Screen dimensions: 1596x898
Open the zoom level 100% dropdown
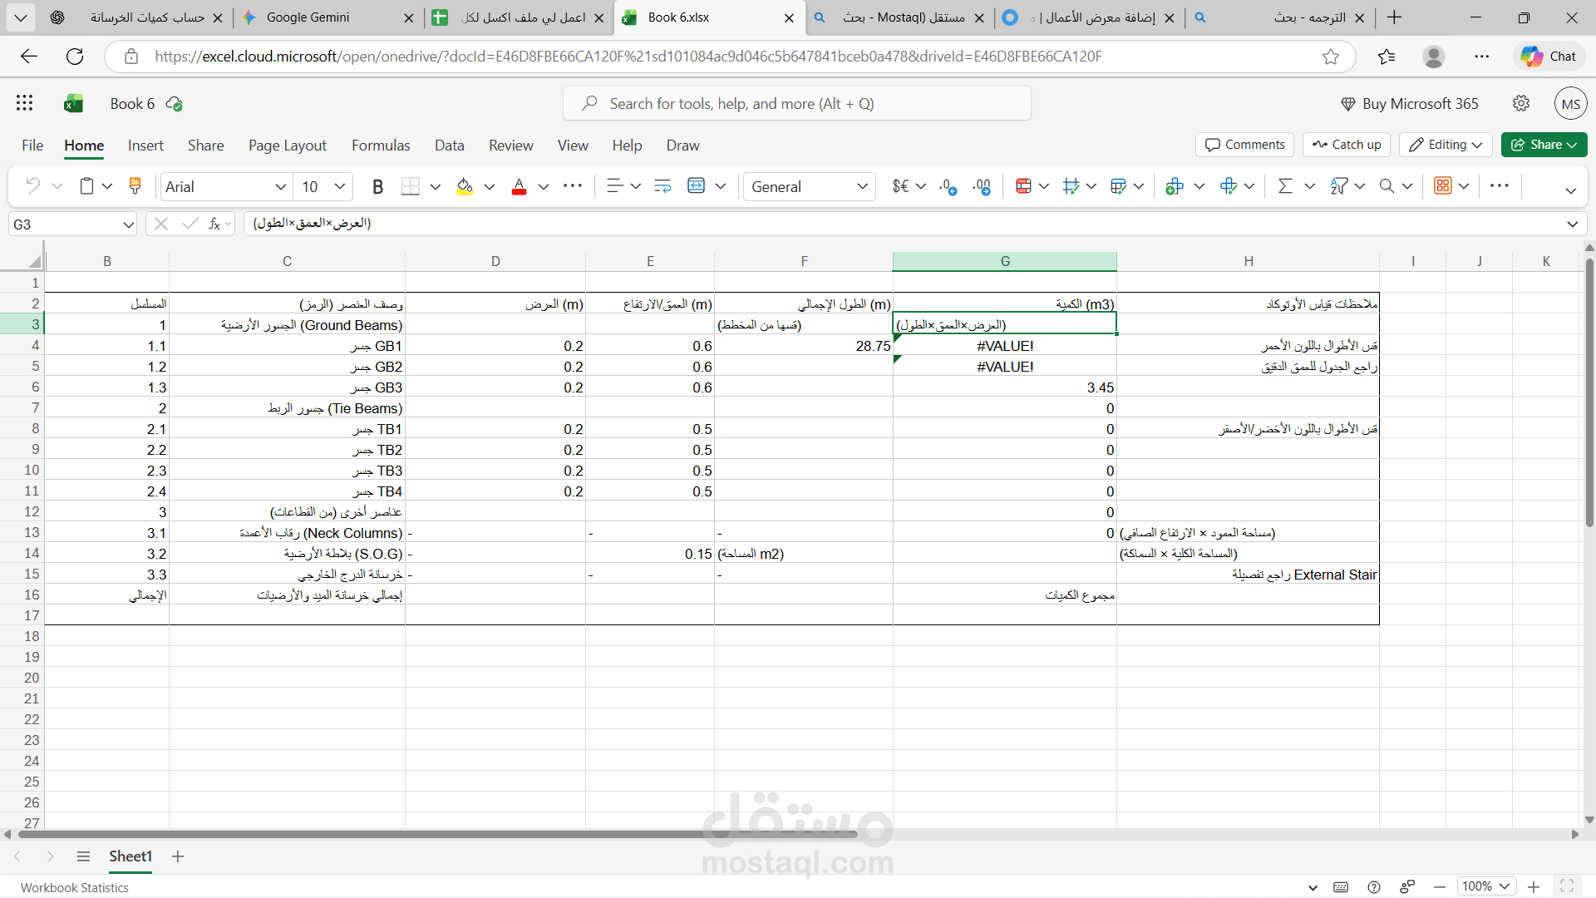click(1486, 887)
